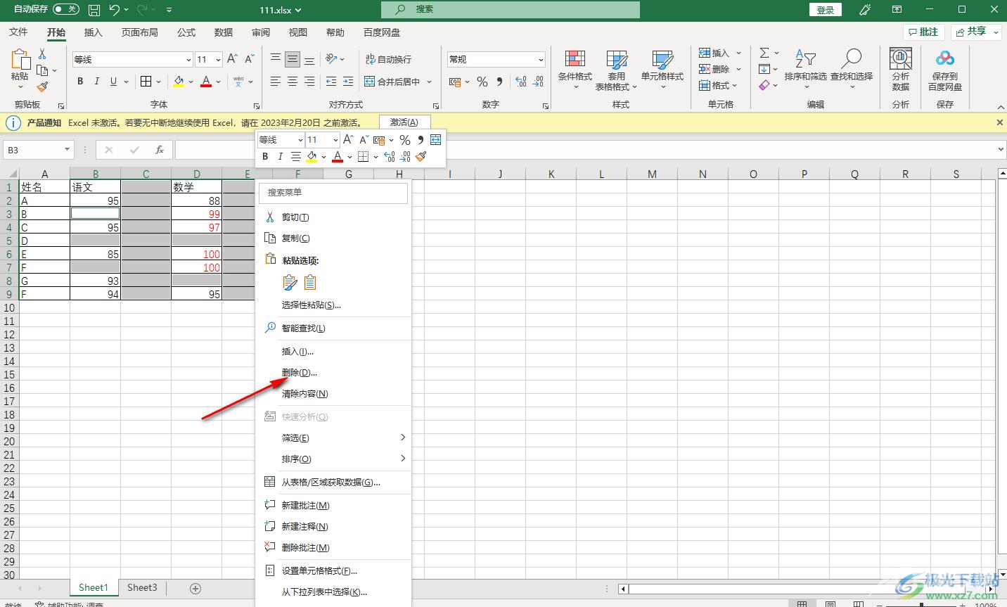Click the Comma Style icon in ribbon
The image size is (1007, 607).
click(x=499, y=82)
